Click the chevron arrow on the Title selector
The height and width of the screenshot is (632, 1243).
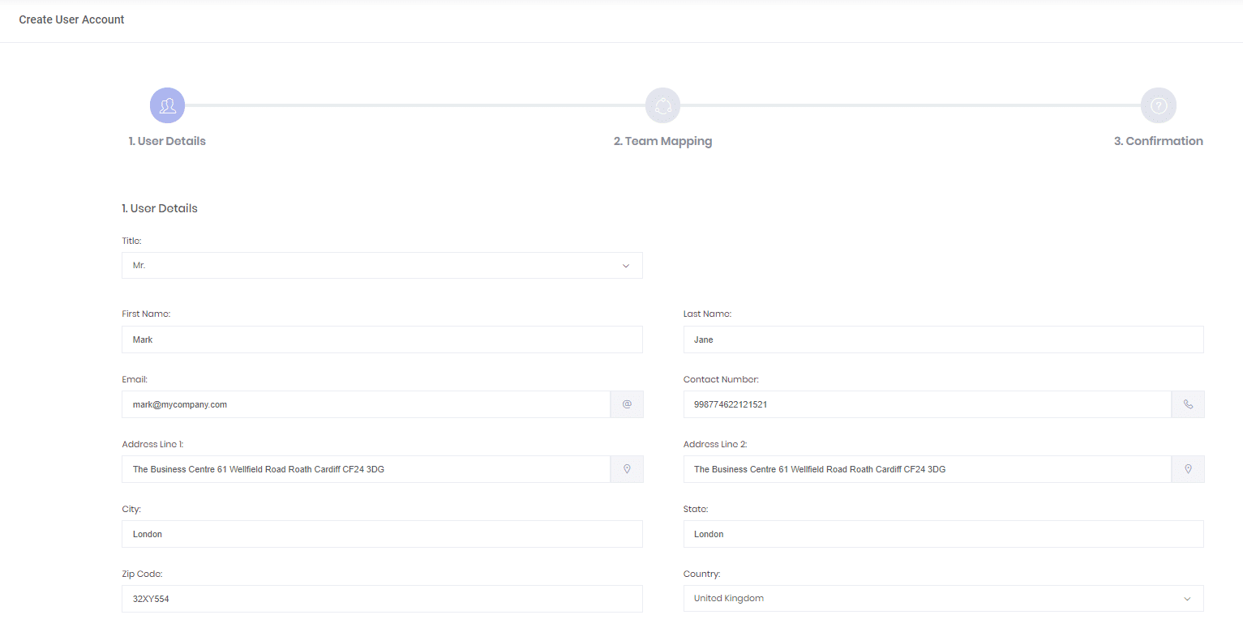click(625, 265)
